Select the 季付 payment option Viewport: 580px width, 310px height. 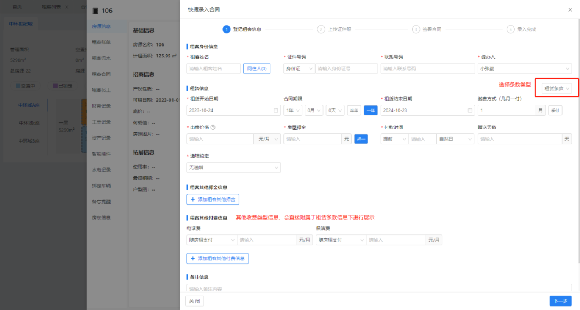click(555, 110)
